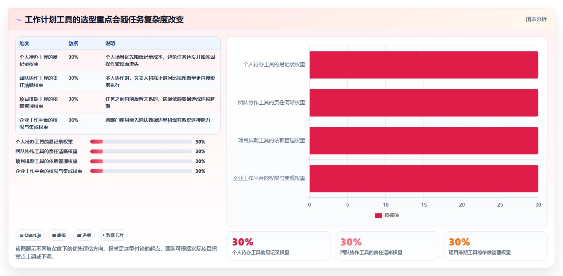Click the 个人待办工具的易记录权重 progress bar
The image size is (563, 276).
tap(141, 142)
